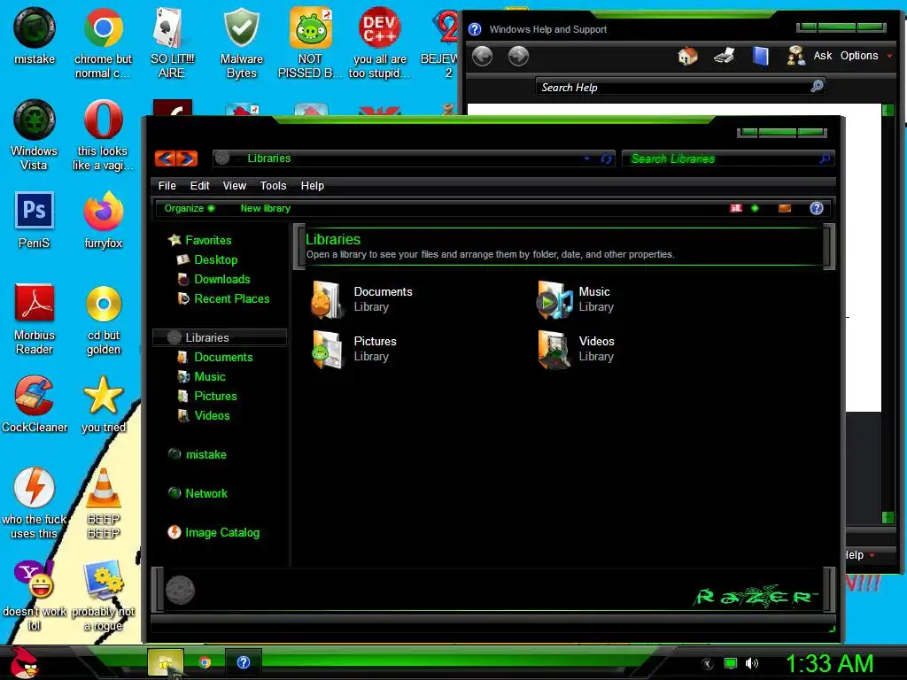Open the Options dropdown in Help window

coord(866,56)
